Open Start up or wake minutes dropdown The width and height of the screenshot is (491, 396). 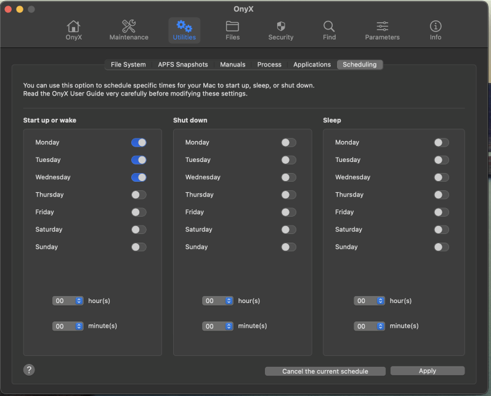pos(68,326)
